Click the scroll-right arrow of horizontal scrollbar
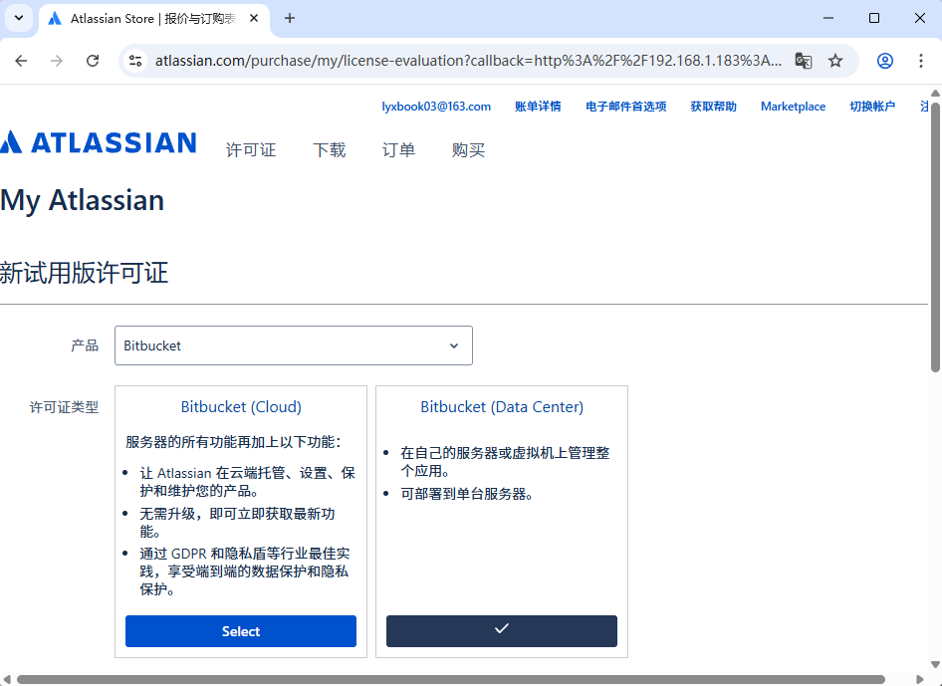Viewport: 942px width, 686px height. 920,679
